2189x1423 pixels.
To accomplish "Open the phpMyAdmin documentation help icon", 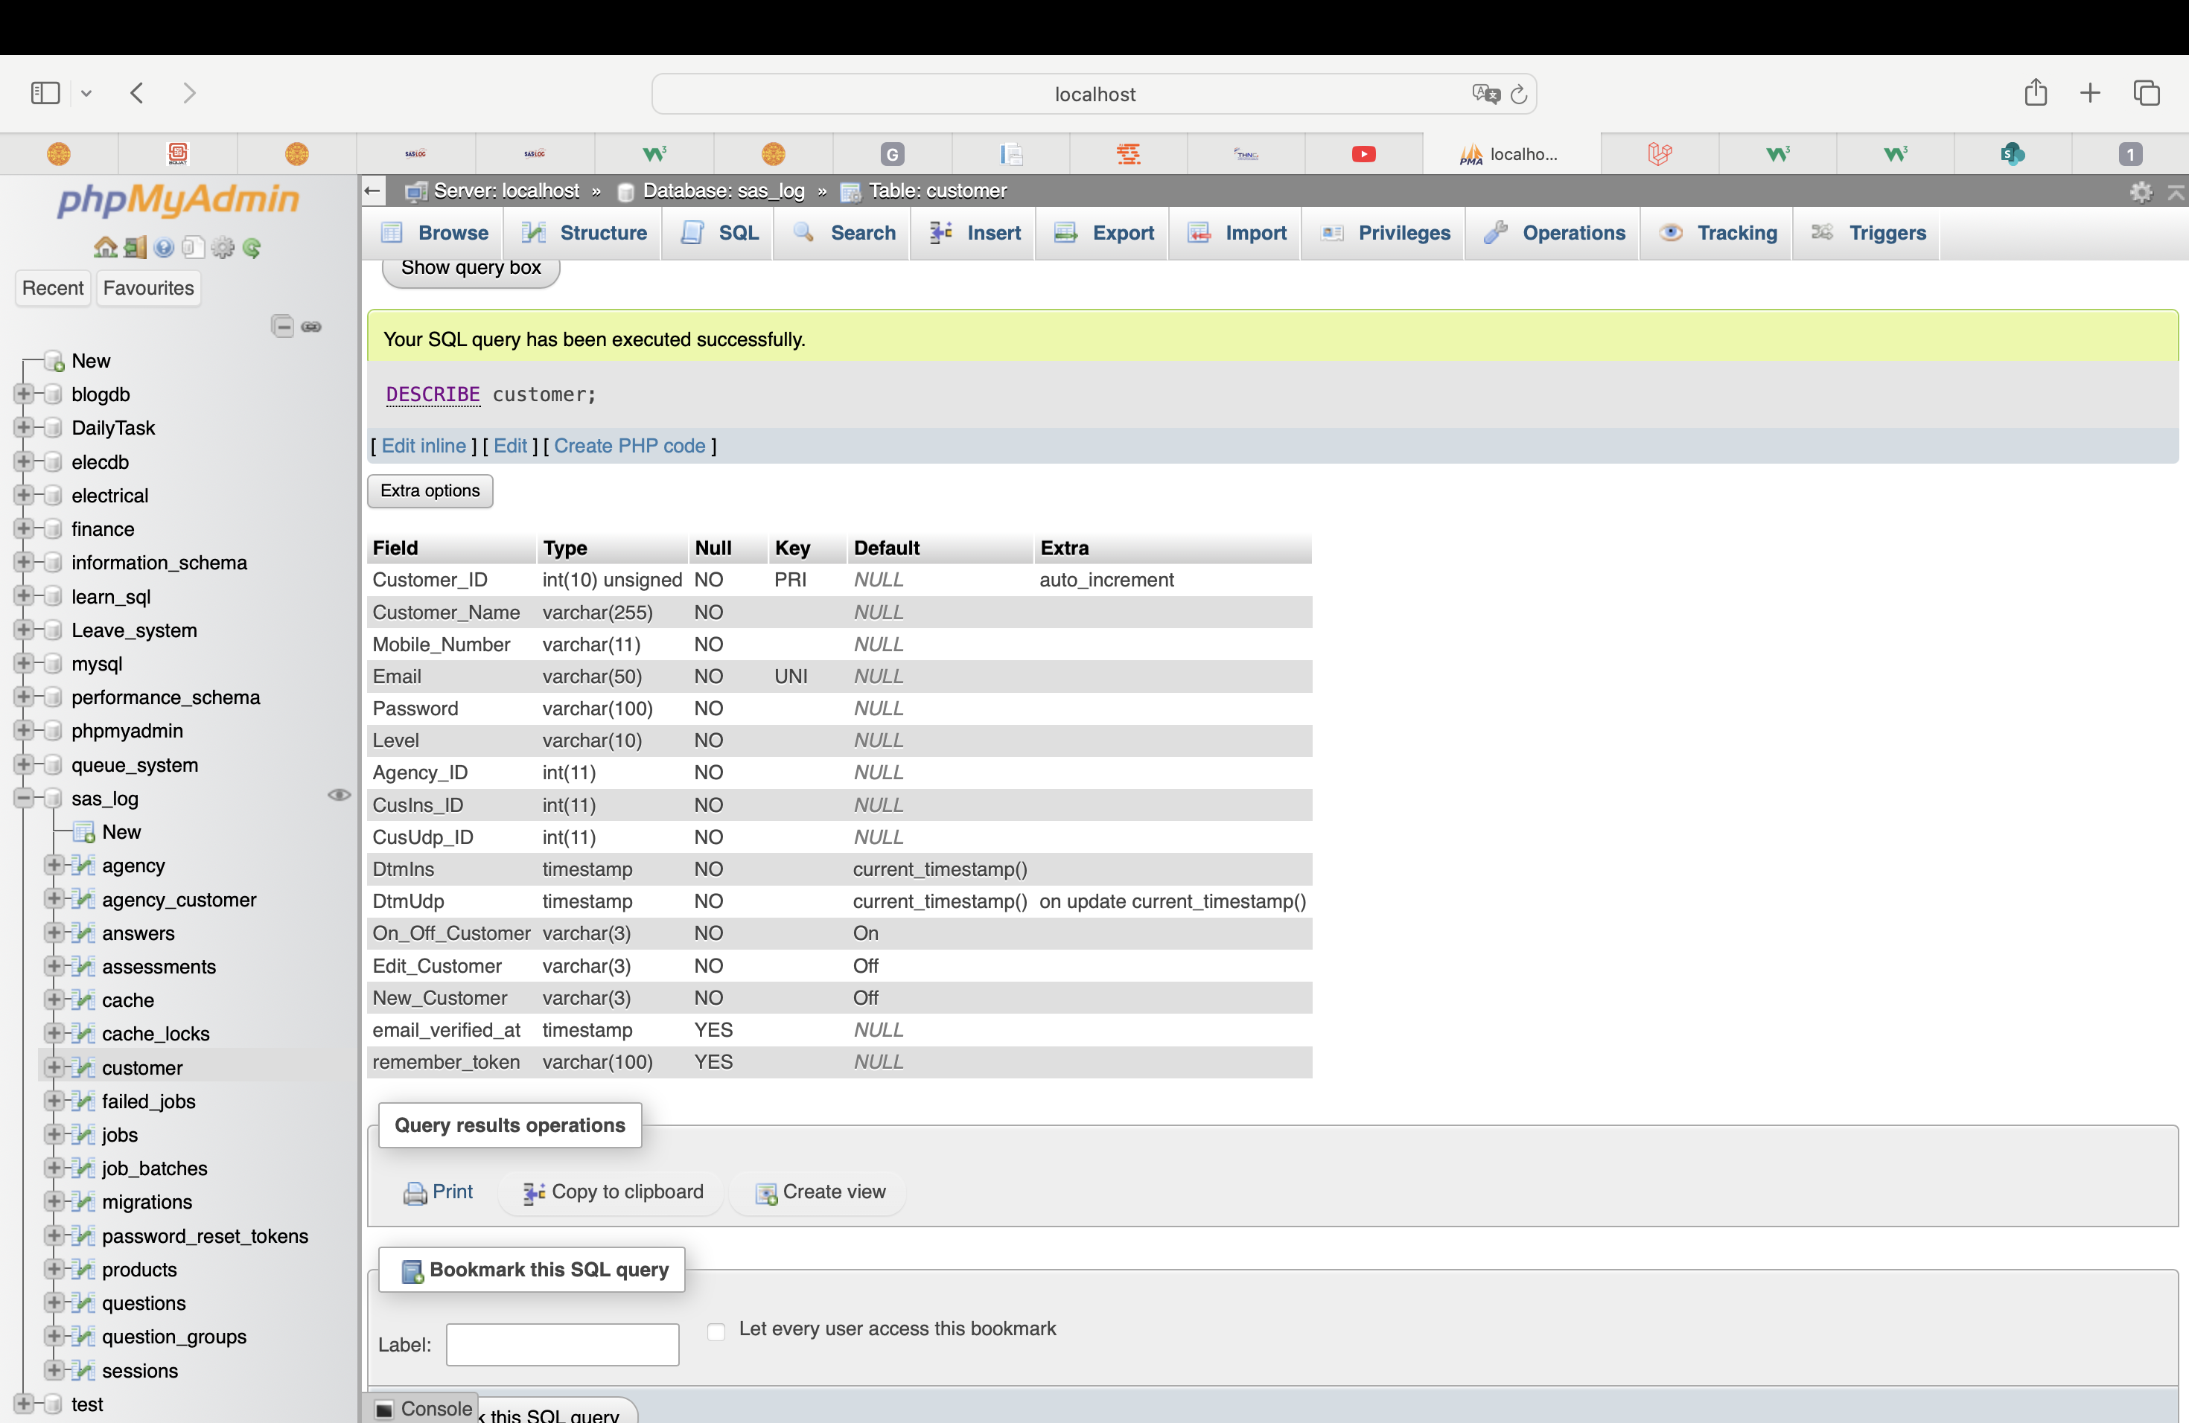I will click(165, 248).
